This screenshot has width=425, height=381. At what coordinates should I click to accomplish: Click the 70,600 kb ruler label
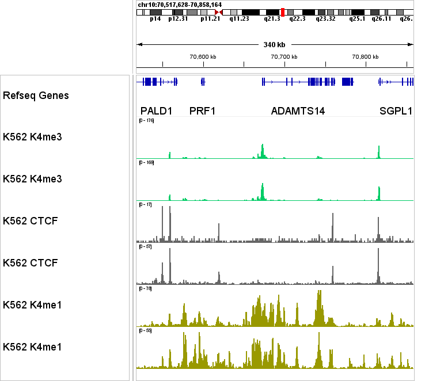click(203, 56)
